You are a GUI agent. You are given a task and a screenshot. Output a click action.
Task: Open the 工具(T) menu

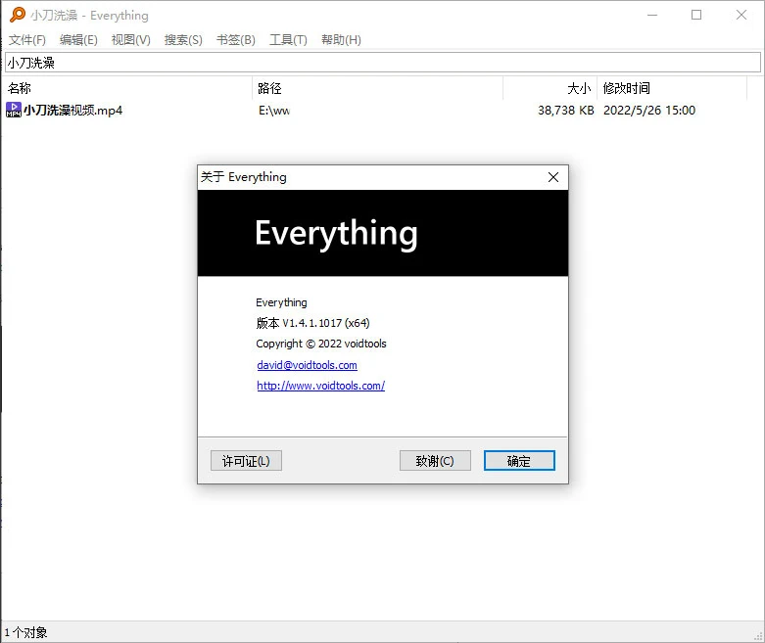coord(288,40)
